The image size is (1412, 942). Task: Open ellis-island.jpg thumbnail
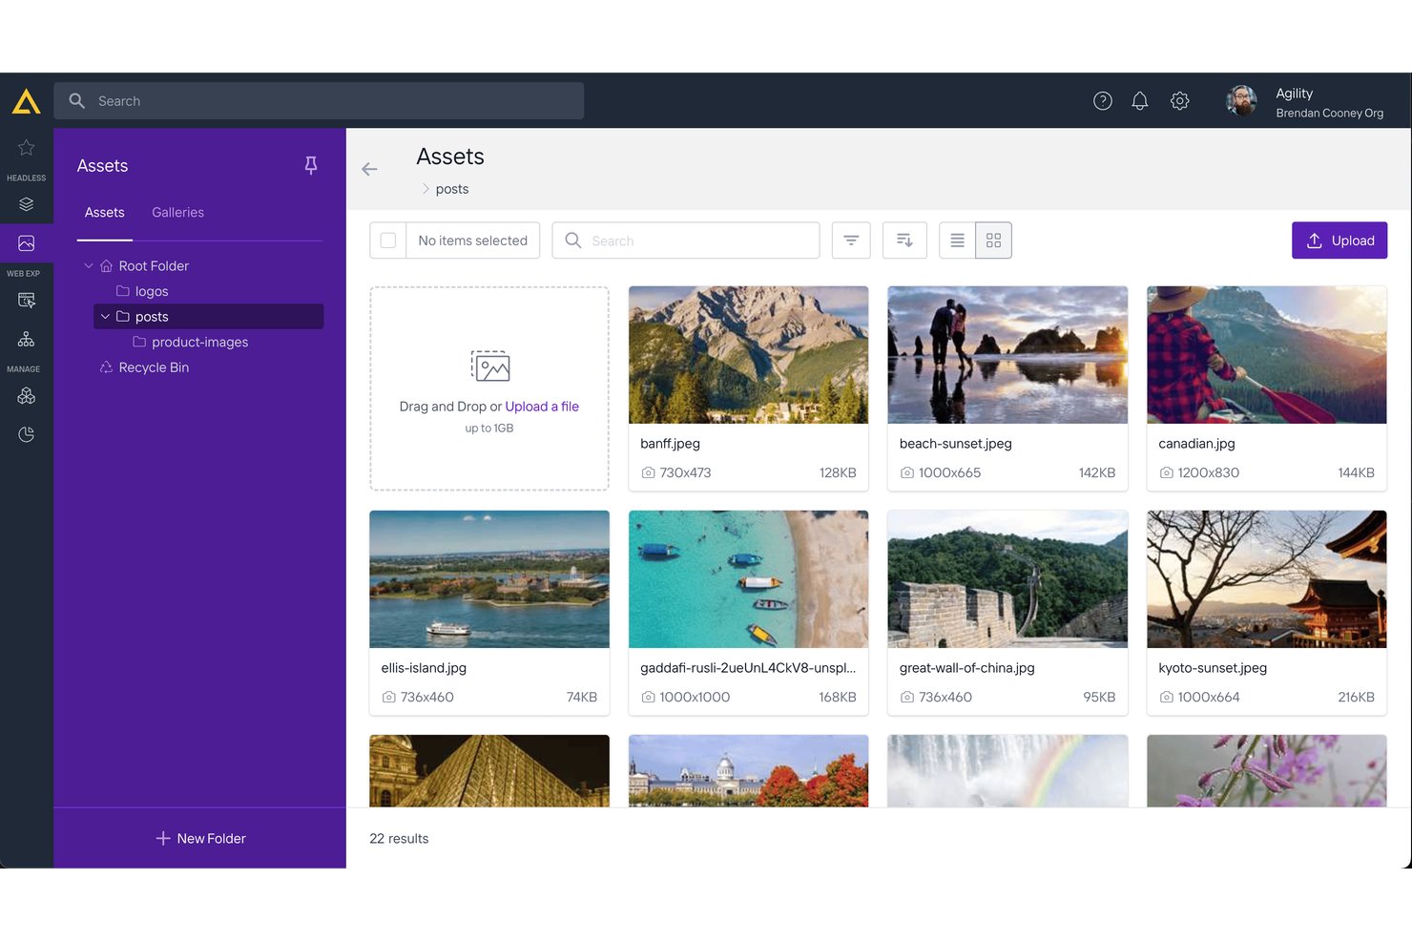coord(489,579)
